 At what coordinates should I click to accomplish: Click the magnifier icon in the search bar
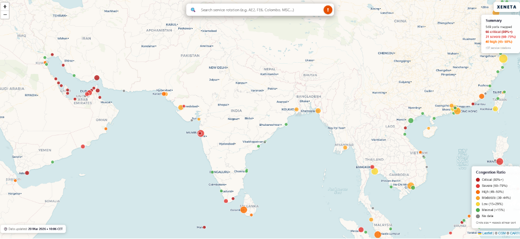coord(193,10)
